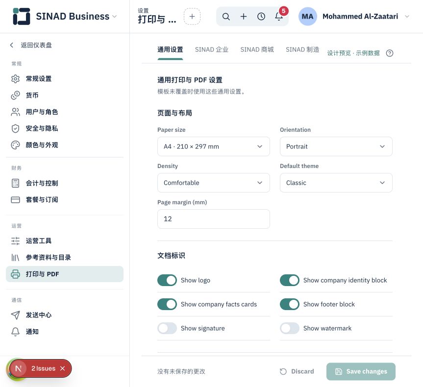
Task: Disable the Show logo toggle
Action: coord(167,280)
